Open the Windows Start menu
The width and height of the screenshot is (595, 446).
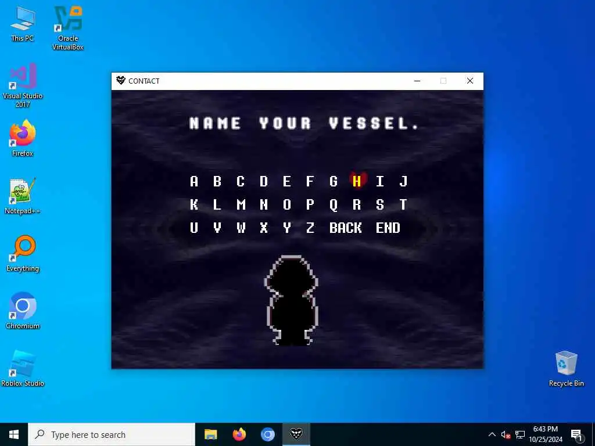click(14, 434)
